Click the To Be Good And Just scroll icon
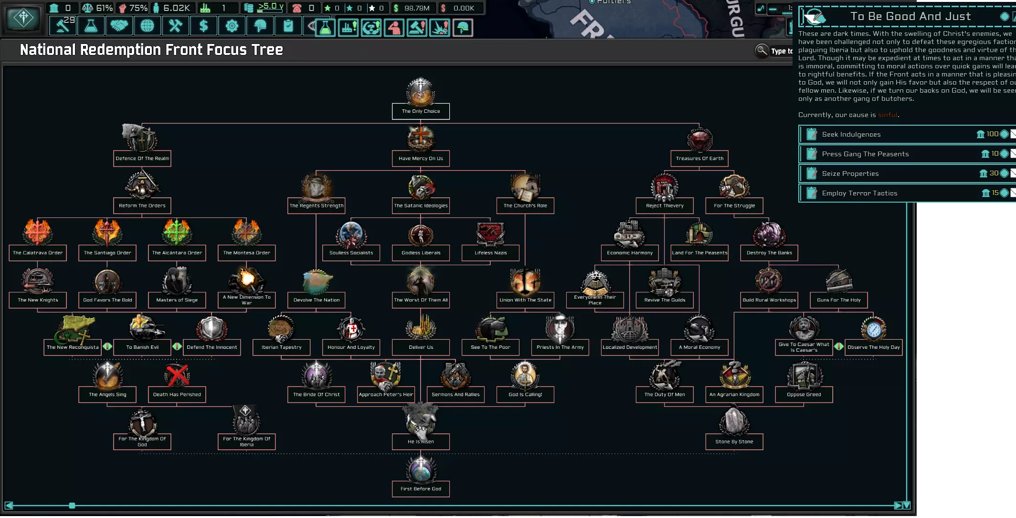The width and height of the screenshot is (1016, 518). [814, 17]
